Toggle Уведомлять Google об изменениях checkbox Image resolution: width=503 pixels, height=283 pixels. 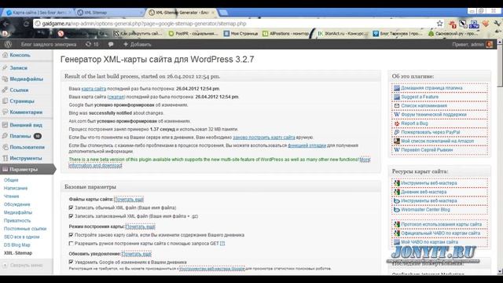pos(71,262)
